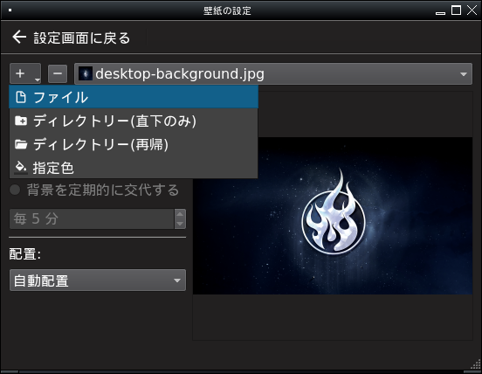
Task: Click the 毎 5 分 interval field
Action: [92, 218]
